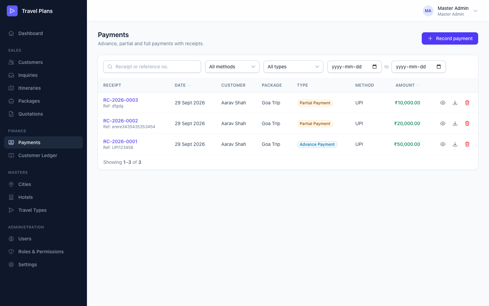Open receipt link RC-2026-0002
This screenshot has height=306, width=489.
pyautogui.click(x=121, y=121)
